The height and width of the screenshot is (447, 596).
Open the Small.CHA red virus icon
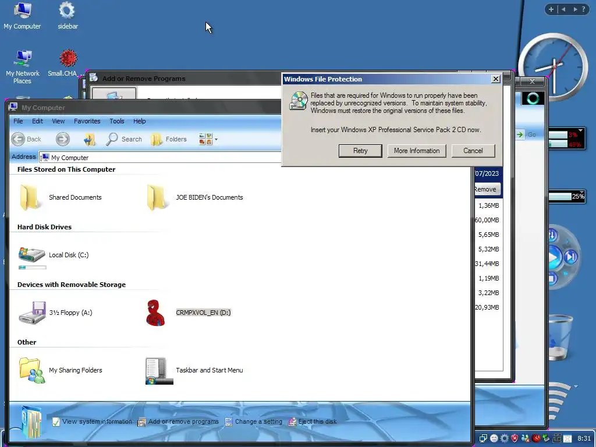68,63
